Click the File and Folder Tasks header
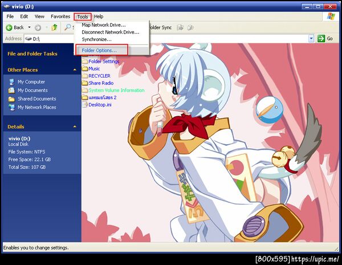 click(x=32, y=54)
